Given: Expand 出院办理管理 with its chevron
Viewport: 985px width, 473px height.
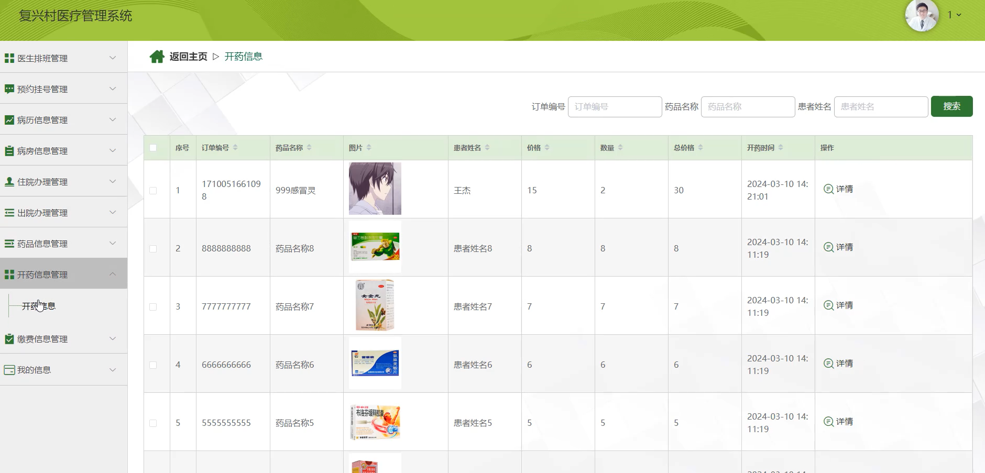Looking at the screenshot, I should coord(113,212).
